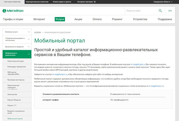Switch to Корпоративным клиентам tab
The image size is (179, 121).
tap(37, 2)
